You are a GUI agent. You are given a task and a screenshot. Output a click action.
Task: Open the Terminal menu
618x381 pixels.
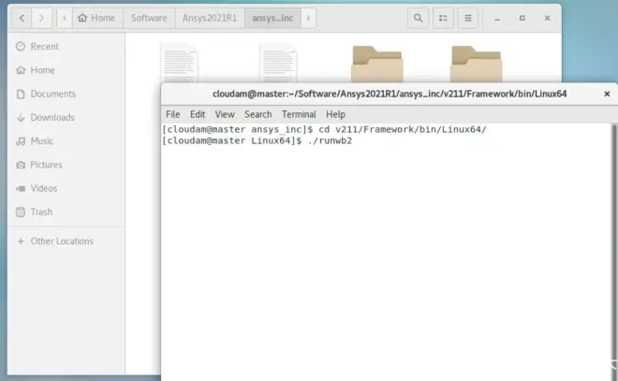coord(299,114)
